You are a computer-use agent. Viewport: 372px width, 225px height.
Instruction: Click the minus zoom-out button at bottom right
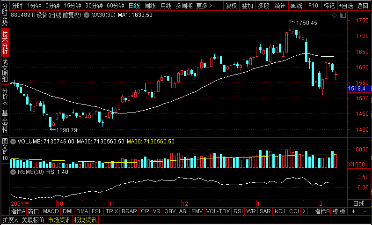coord(364,211)
